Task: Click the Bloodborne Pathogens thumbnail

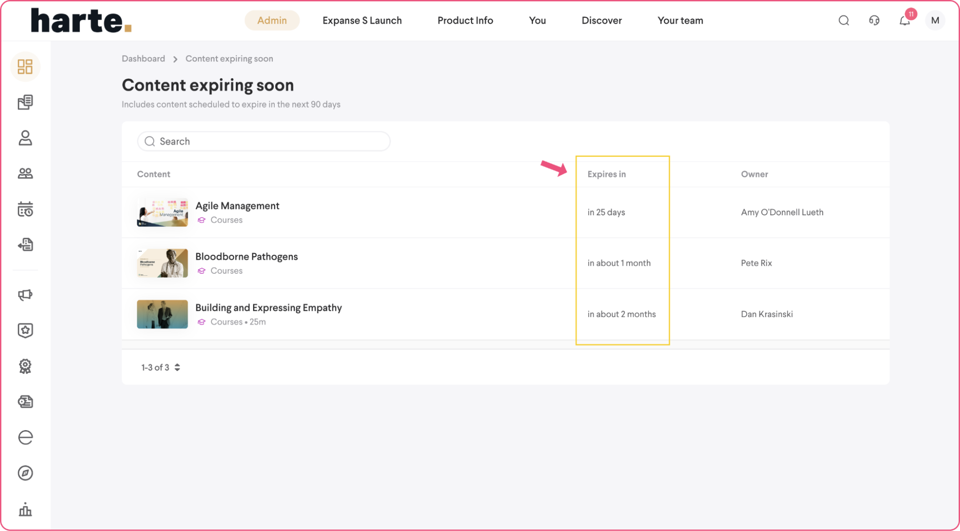Action: (x=162, y=263)
